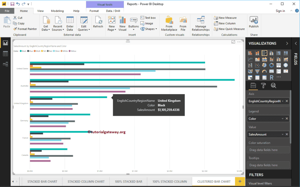Select the Map (globe) visualization icon
The height and width of the screenshot is (187, 300).
coord(286,65)
